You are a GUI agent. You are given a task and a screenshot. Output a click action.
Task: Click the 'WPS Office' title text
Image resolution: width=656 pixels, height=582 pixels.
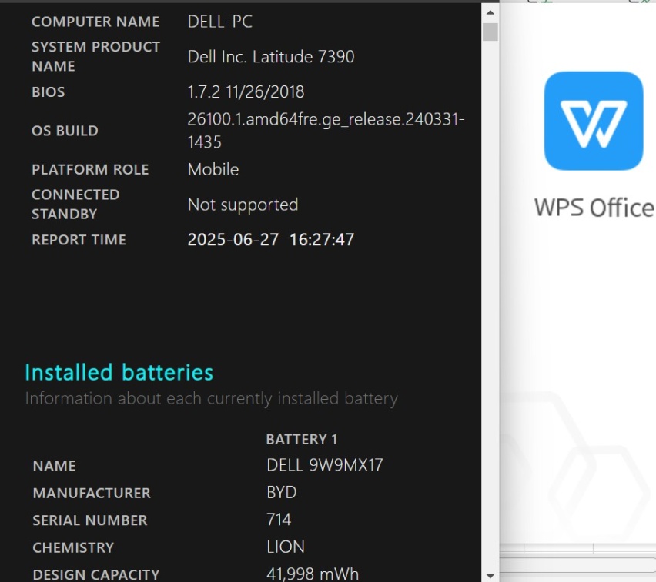594,208
